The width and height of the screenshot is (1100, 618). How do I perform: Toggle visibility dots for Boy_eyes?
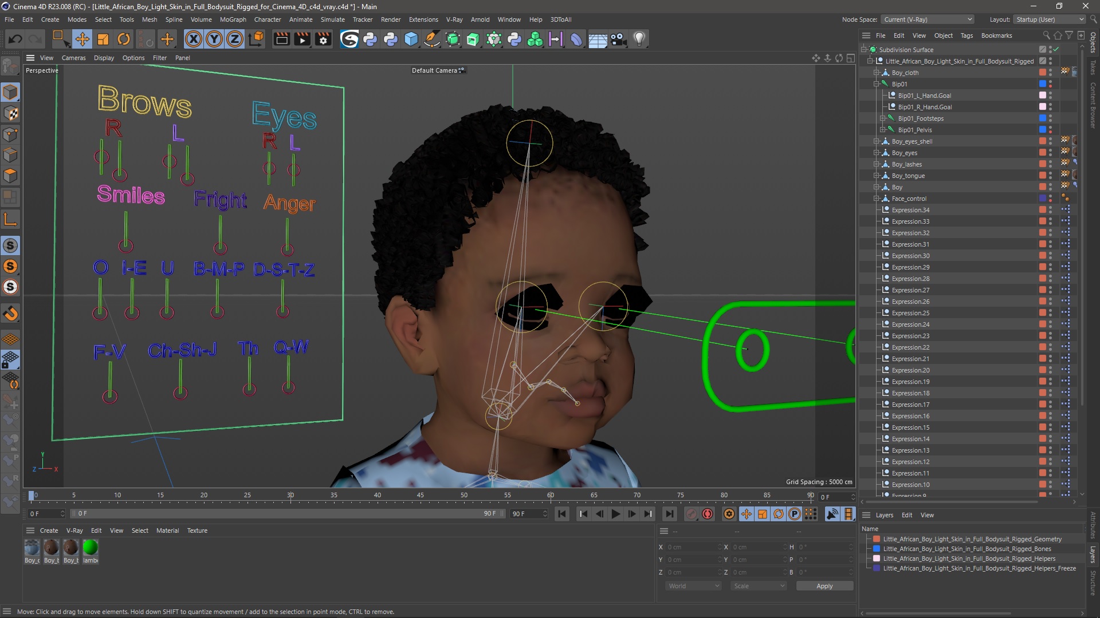(x=1050, y=153)
